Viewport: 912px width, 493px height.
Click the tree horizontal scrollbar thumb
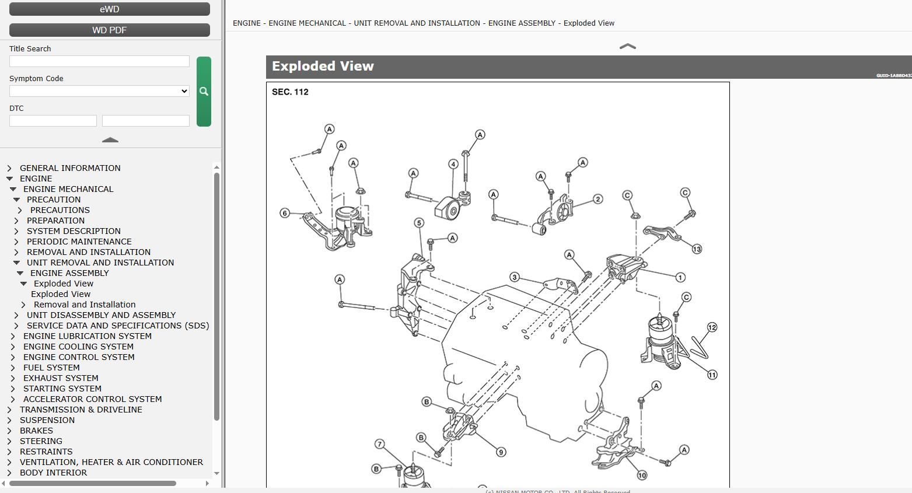coord(93,483)
